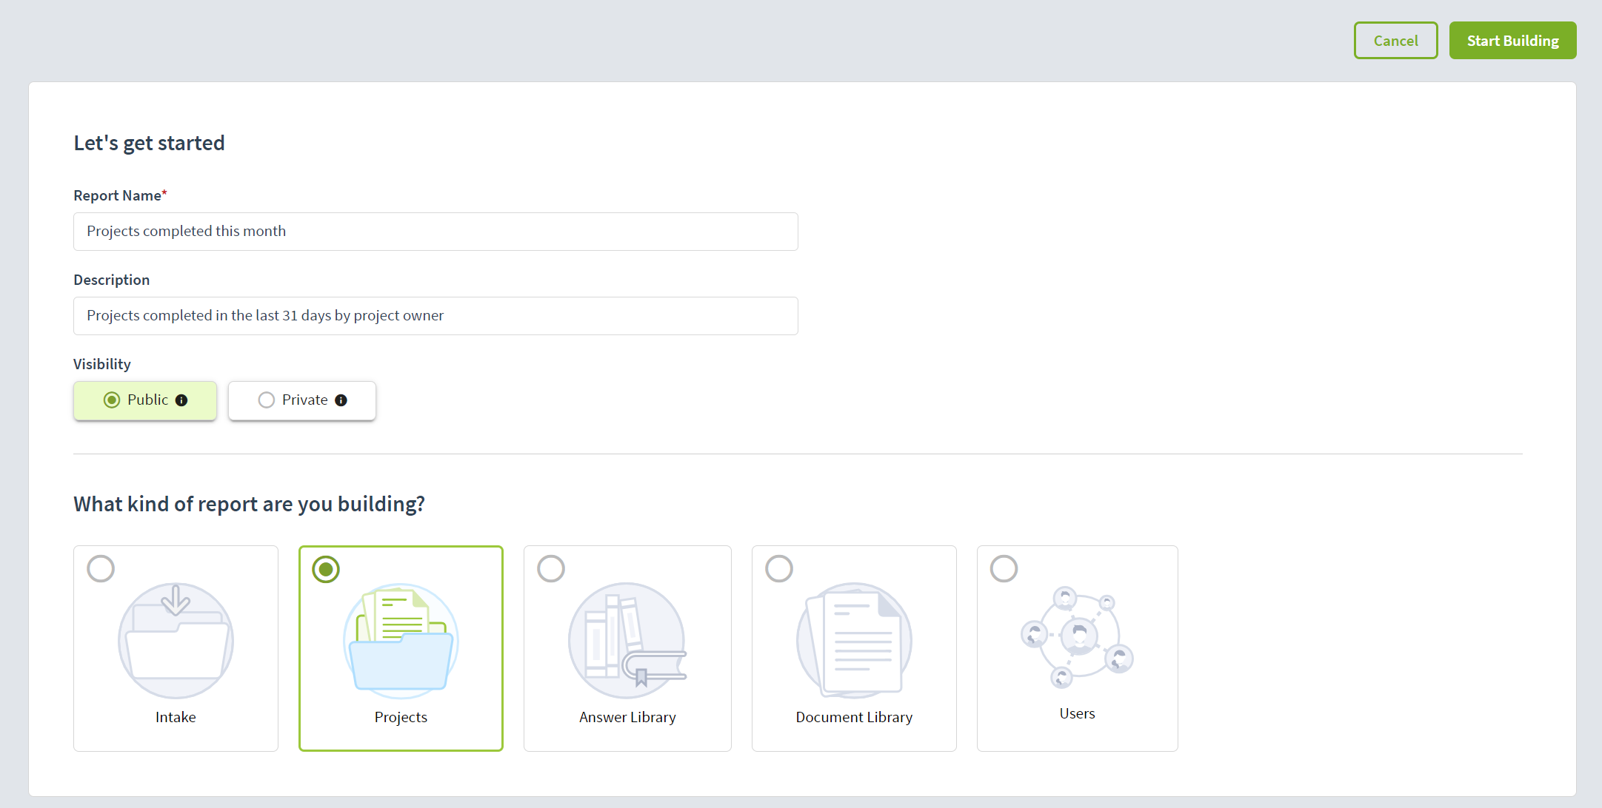Viewport: 1602px width, 808px height.
Task: Click the Users network icon
Action: 1077,636
